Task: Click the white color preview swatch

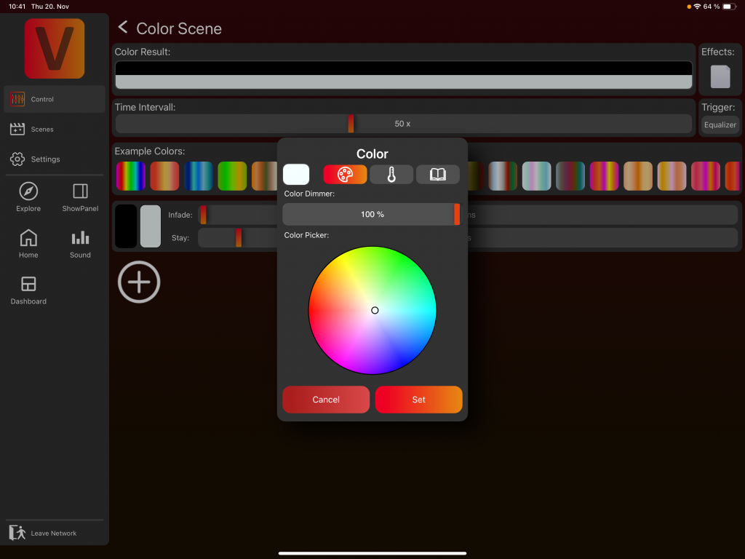Action: (x=296, y=175)
